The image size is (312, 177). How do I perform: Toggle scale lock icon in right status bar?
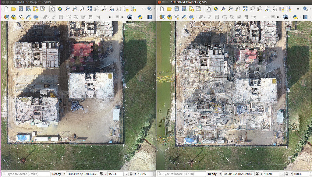click(x=286, y=174)
